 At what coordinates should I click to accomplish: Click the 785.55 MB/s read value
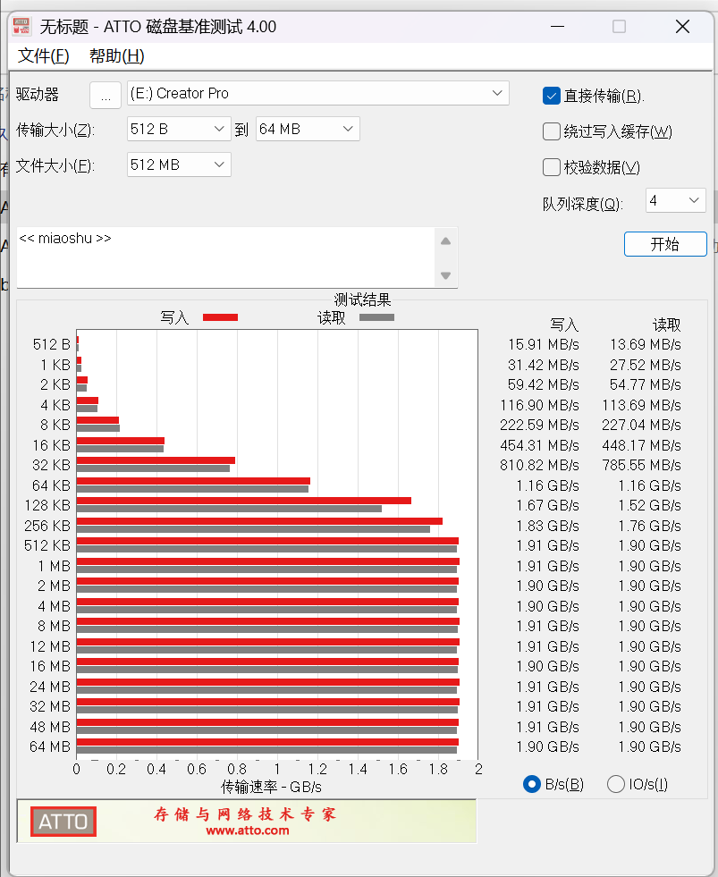click(641, 466)
